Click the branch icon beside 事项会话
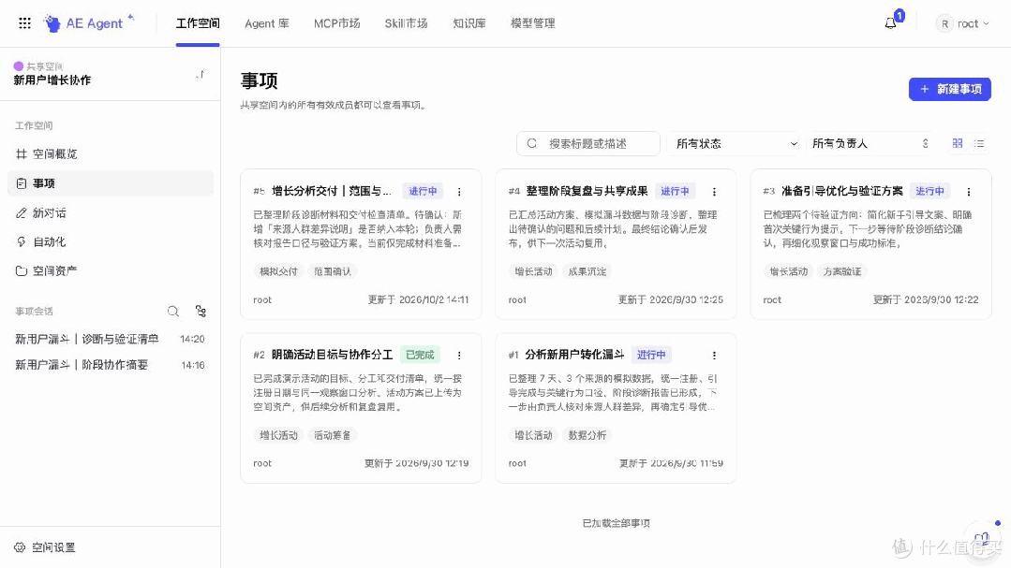 (x=201, y=312)
